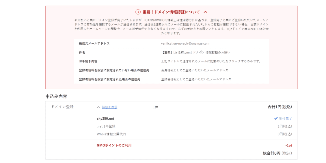Click the ドメイン登録 row label

[62, 107]
